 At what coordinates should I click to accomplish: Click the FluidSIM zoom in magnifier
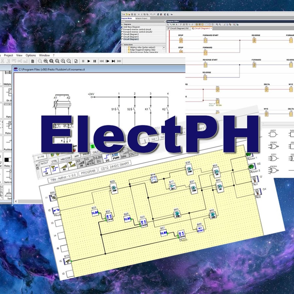[63, 61]
